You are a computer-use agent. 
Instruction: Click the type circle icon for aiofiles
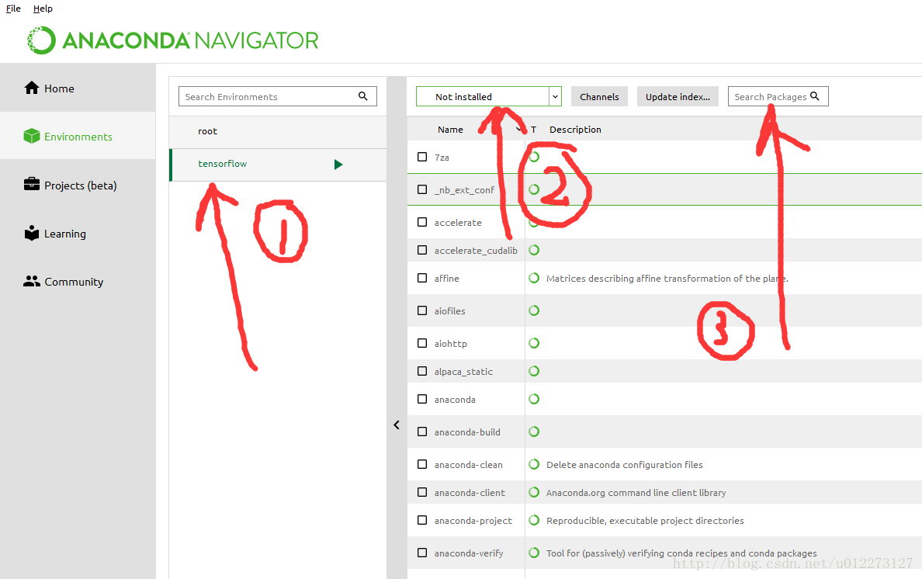click(x=534, y=310)
